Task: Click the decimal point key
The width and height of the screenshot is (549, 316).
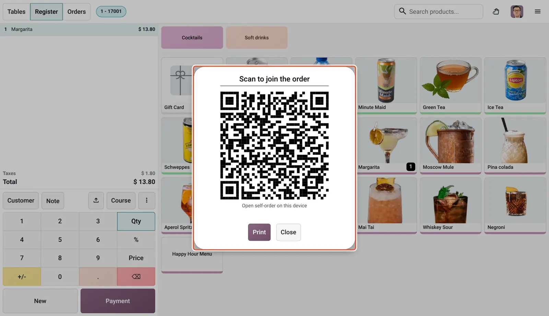Action: pos(98,277)
